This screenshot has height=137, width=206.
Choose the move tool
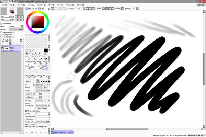[27, 54]
